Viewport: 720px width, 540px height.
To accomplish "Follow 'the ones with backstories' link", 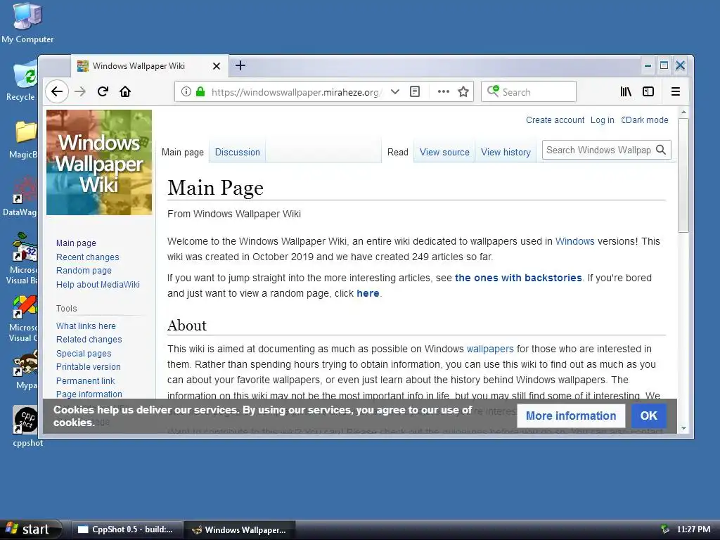I will 518,278.
